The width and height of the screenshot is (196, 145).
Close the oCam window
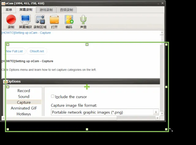[x=163, y=3]
